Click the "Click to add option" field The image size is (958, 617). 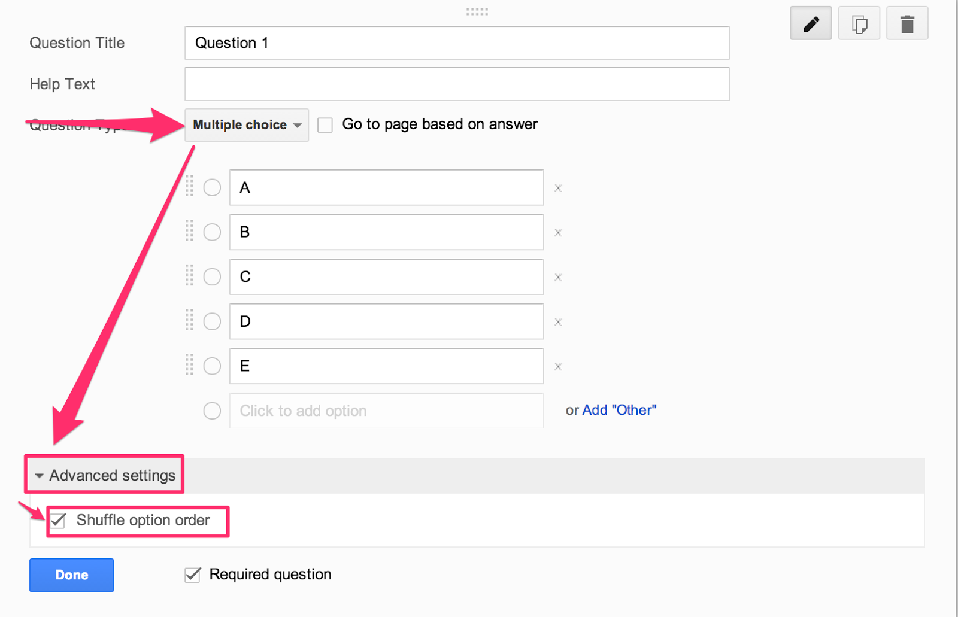(x=386, y=411)
